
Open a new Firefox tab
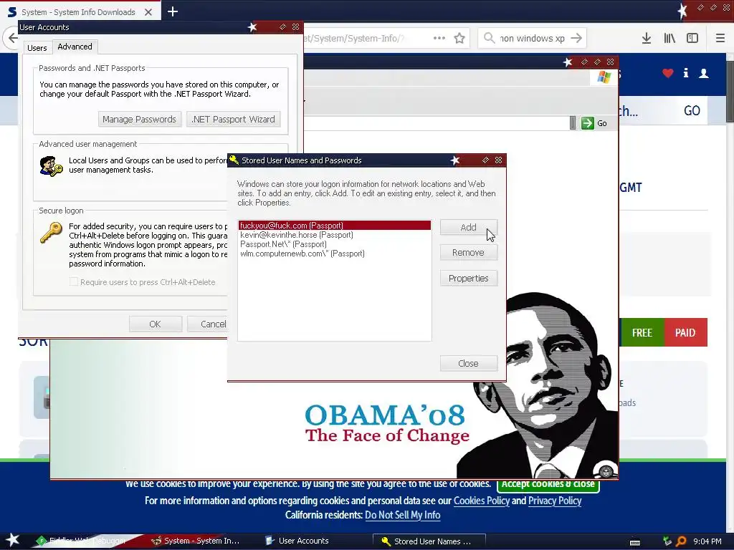(x=172, y=11)
